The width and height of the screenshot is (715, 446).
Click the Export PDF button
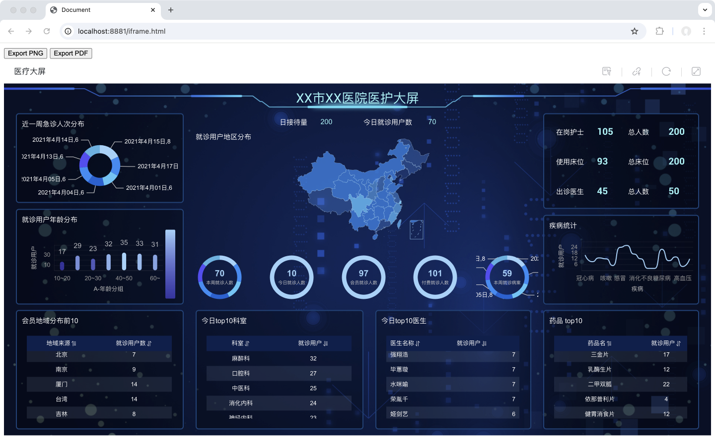click(x=71, y=53)
